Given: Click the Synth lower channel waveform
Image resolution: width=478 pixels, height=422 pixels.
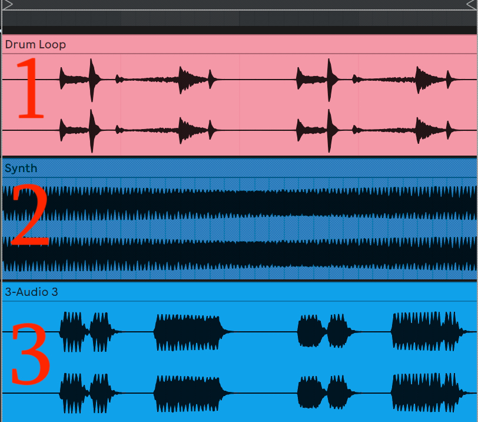Looking at the screenshot, I should coord(235,255).
